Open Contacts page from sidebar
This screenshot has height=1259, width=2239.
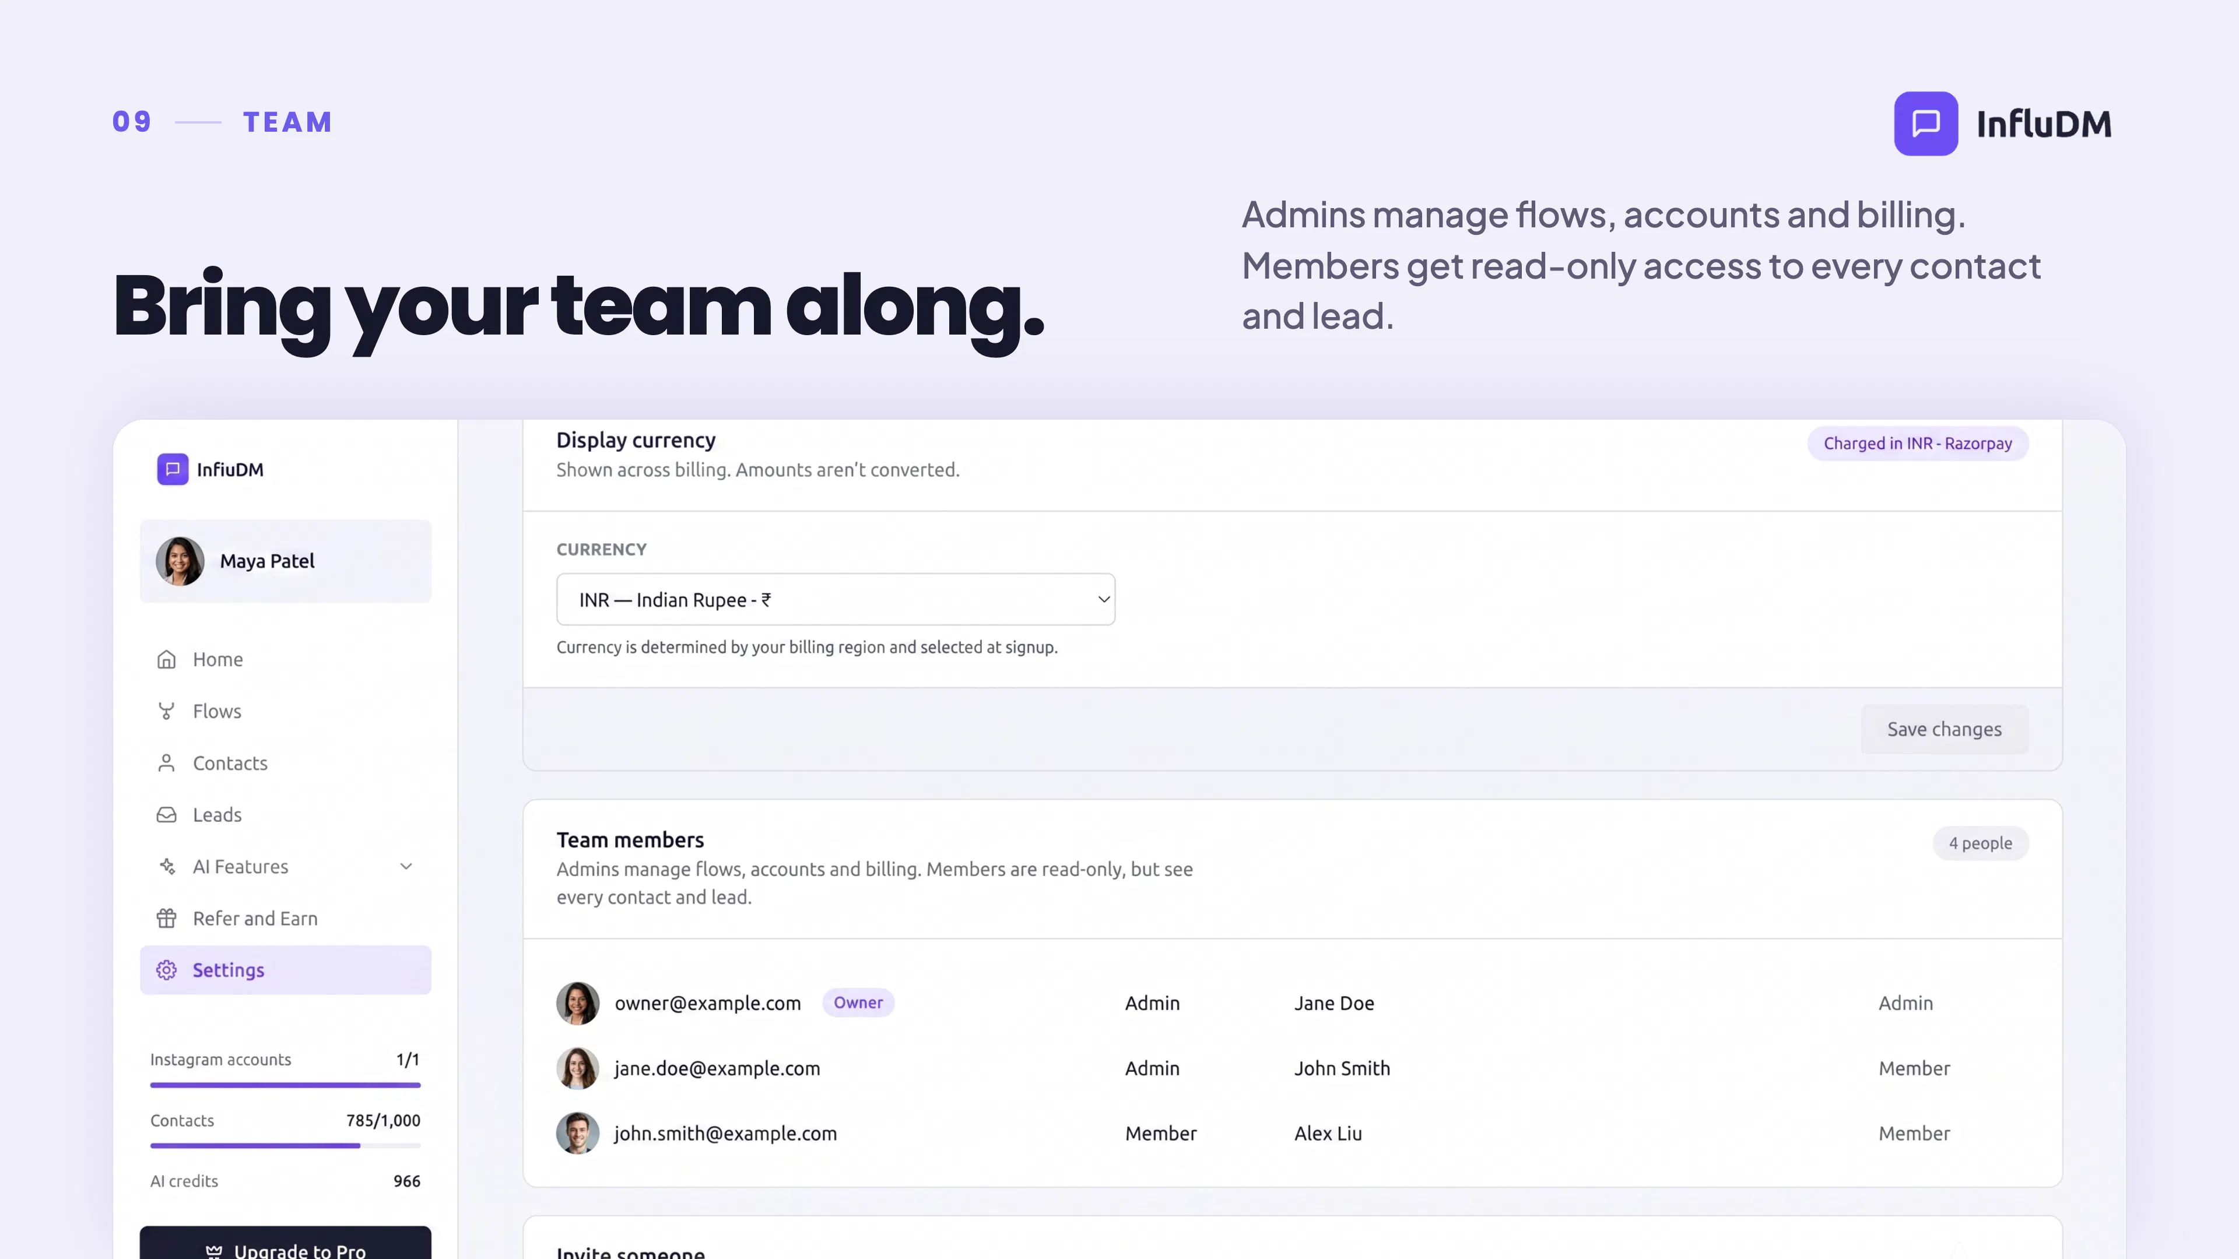[285, 763]
